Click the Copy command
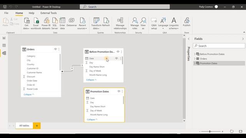Viewport: 246px width, 138px height. (x=15, y=24)
